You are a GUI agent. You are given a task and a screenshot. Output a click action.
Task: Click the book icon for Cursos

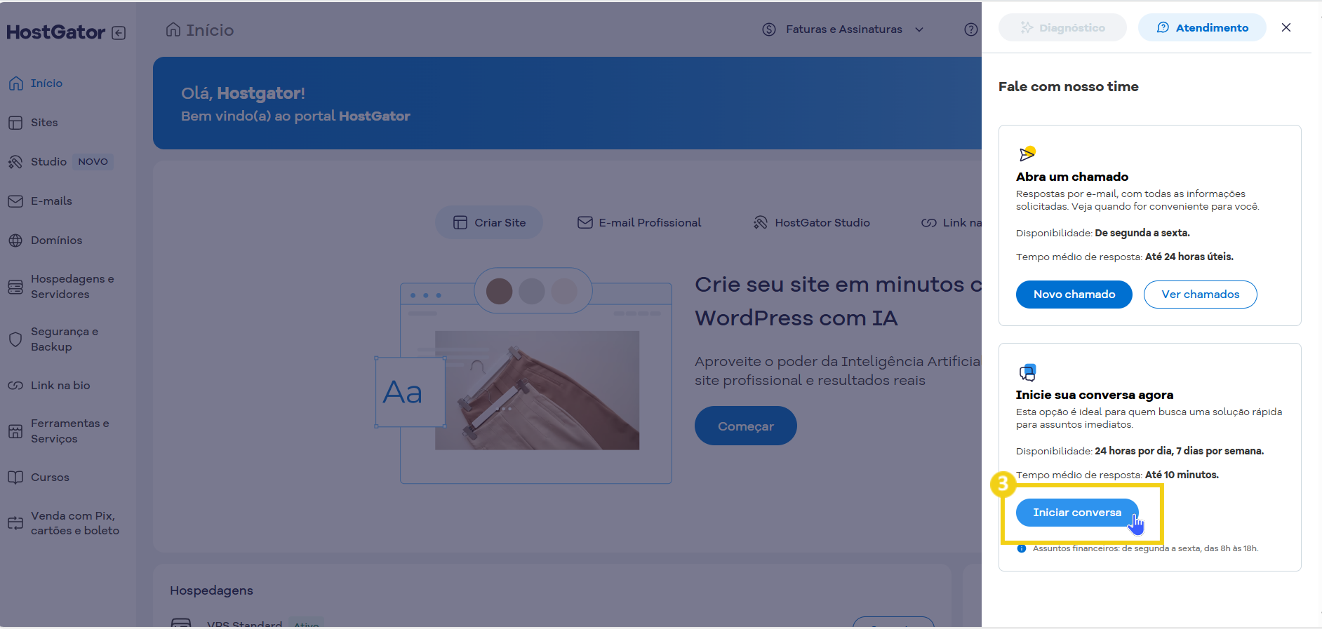(15, 478)
